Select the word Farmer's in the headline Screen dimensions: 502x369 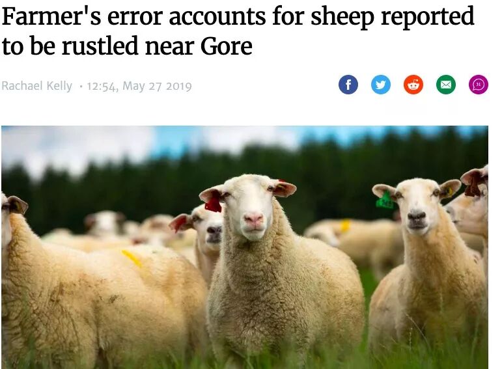pos(51,16)
